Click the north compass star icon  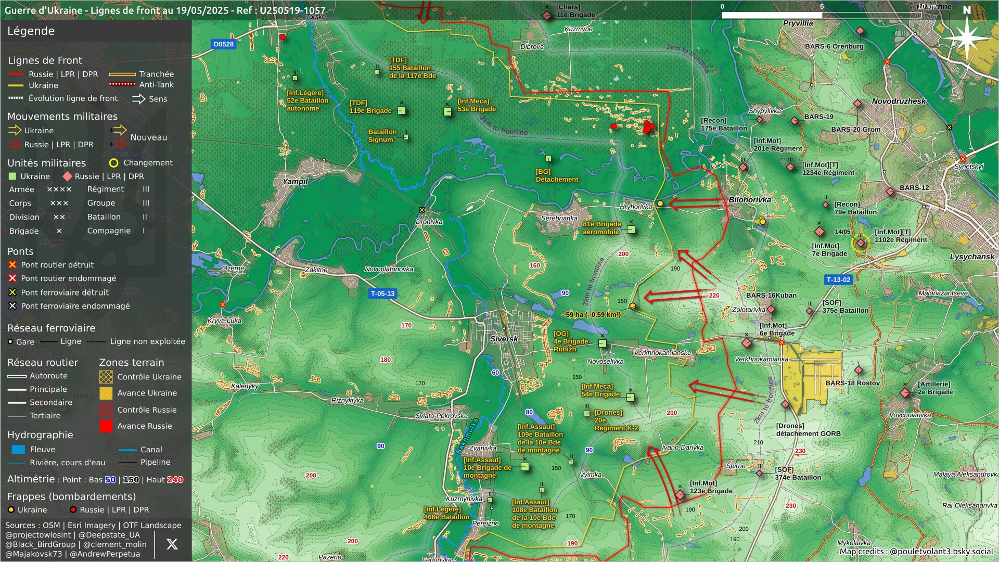pos(966,37)
